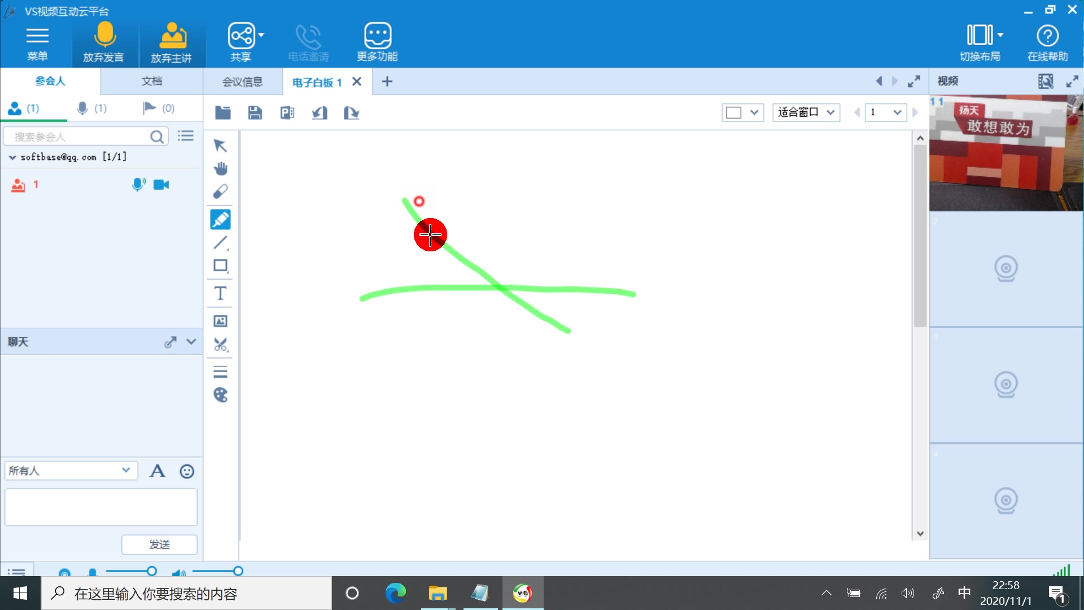Select the text T tool
1084x610 pixels.
click(x=220, y=293)
